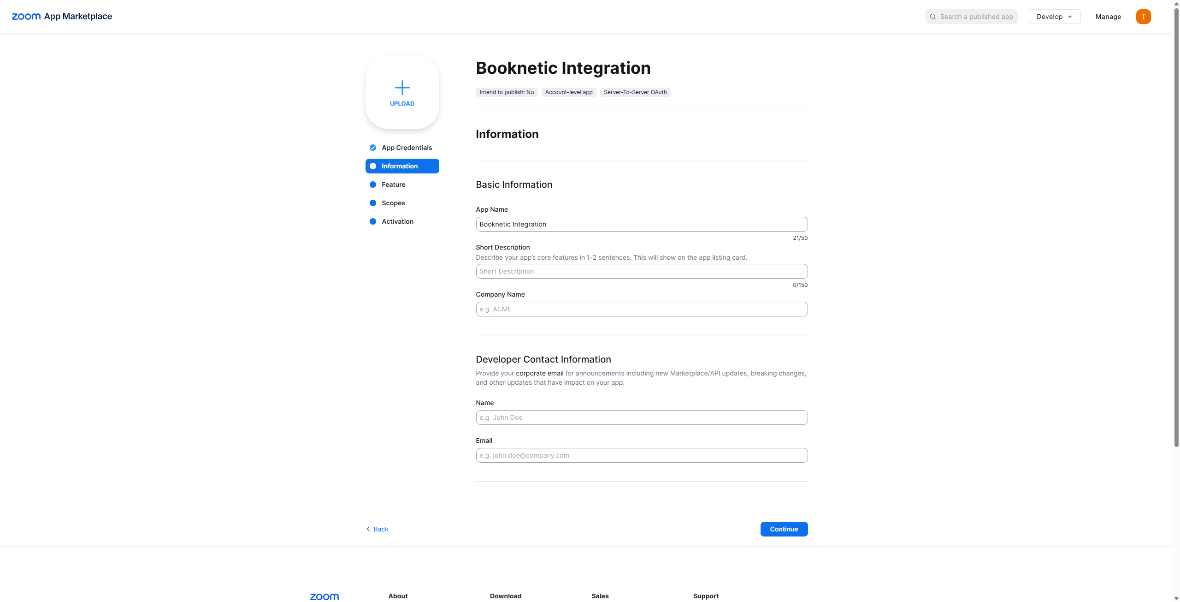
Task: Click the UPLOAD label
Action: click(402, 104)
